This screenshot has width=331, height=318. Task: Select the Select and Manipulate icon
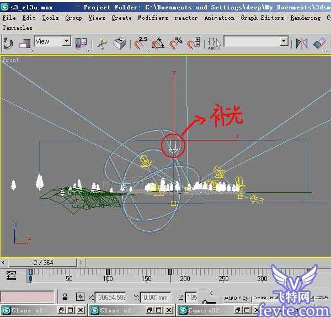tap(102, 44)
